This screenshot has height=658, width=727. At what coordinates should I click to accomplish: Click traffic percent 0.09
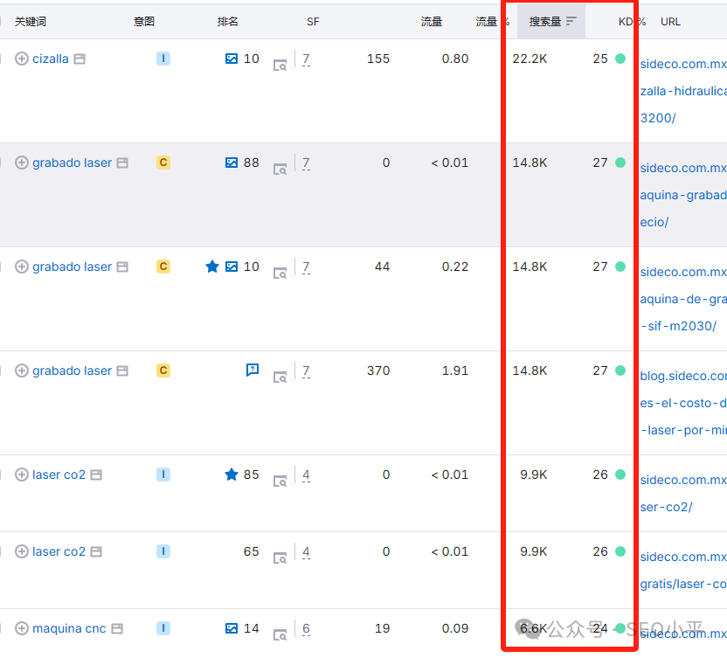click(x=455, y=628)
